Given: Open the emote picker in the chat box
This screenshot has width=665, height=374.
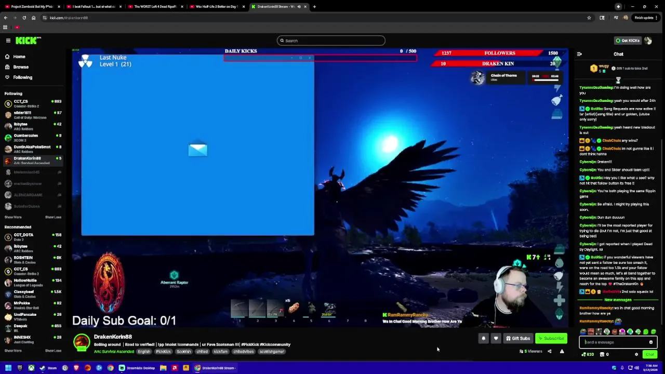Looking at the screenshot, I should [651, 342].
